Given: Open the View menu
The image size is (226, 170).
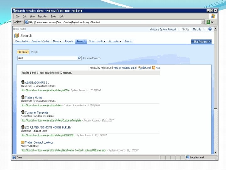Looking at the screenshot, I should [32, 16].
